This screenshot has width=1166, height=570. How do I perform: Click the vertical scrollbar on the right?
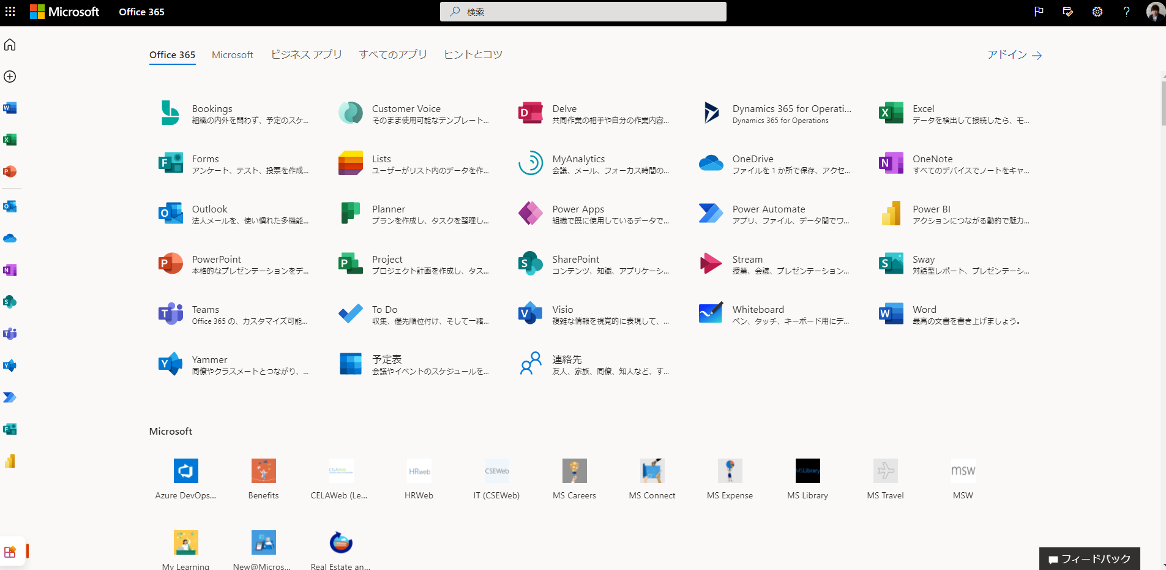click(1163, 104)
